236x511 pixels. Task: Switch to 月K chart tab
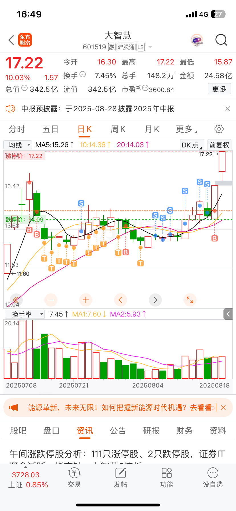(152, 129)
